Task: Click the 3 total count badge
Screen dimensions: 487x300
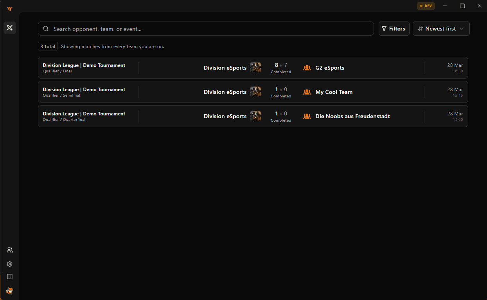Action: (x=48, y=46)
